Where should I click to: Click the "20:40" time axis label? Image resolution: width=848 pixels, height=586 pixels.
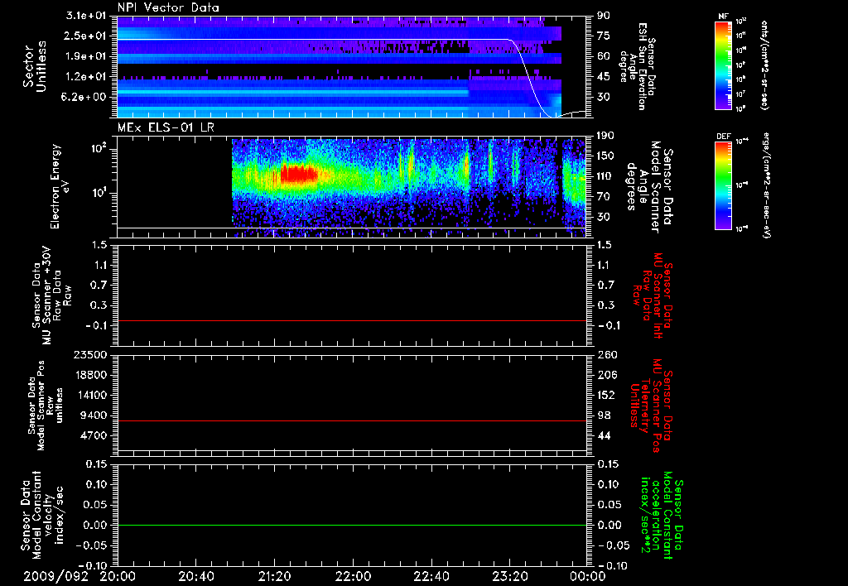(x=195, y=576)
